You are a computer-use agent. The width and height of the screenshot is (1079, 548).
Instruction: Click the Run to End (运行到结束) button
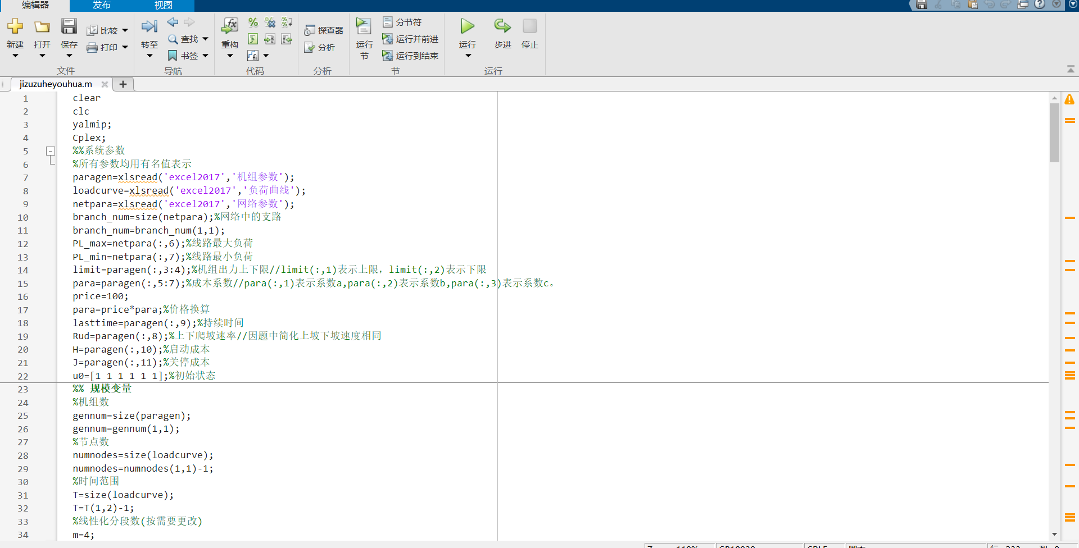tap(411, 56)
